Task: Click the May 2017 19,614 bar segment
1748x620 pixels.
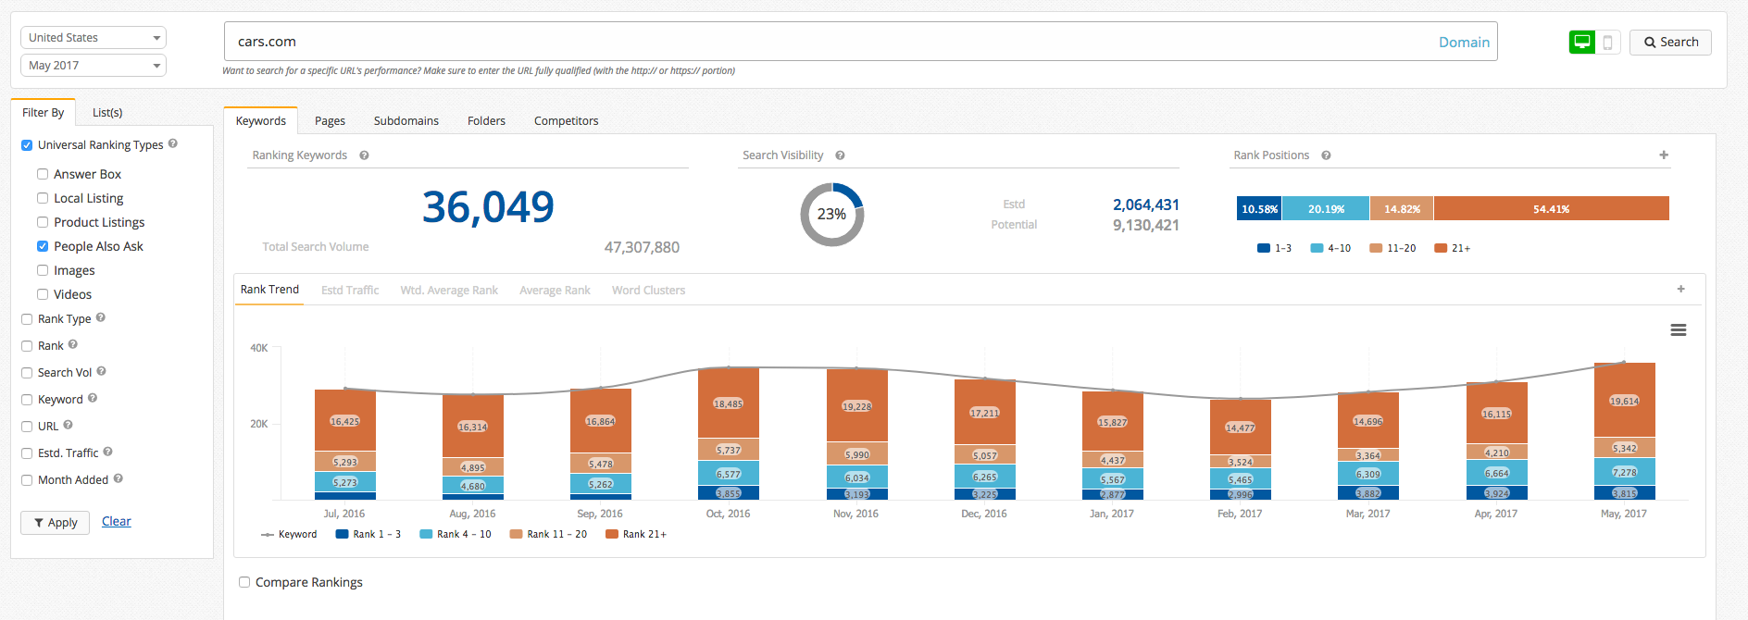Action: [1624, 400]
